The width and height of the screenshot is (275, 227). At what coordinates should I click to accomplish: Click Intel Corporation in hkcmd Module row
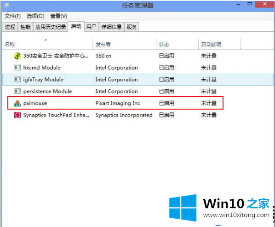[117, 68]
